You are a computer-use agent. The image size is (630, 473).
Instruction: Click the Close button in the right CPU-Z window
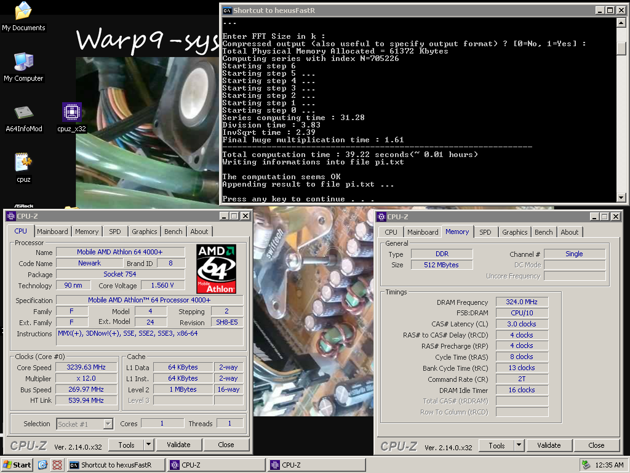pos(597,445)
